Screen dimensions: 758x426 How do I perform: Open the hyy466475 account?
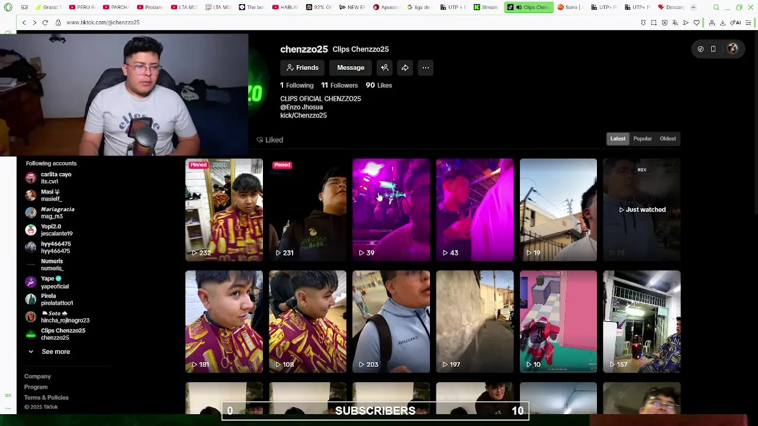(56, 247)
